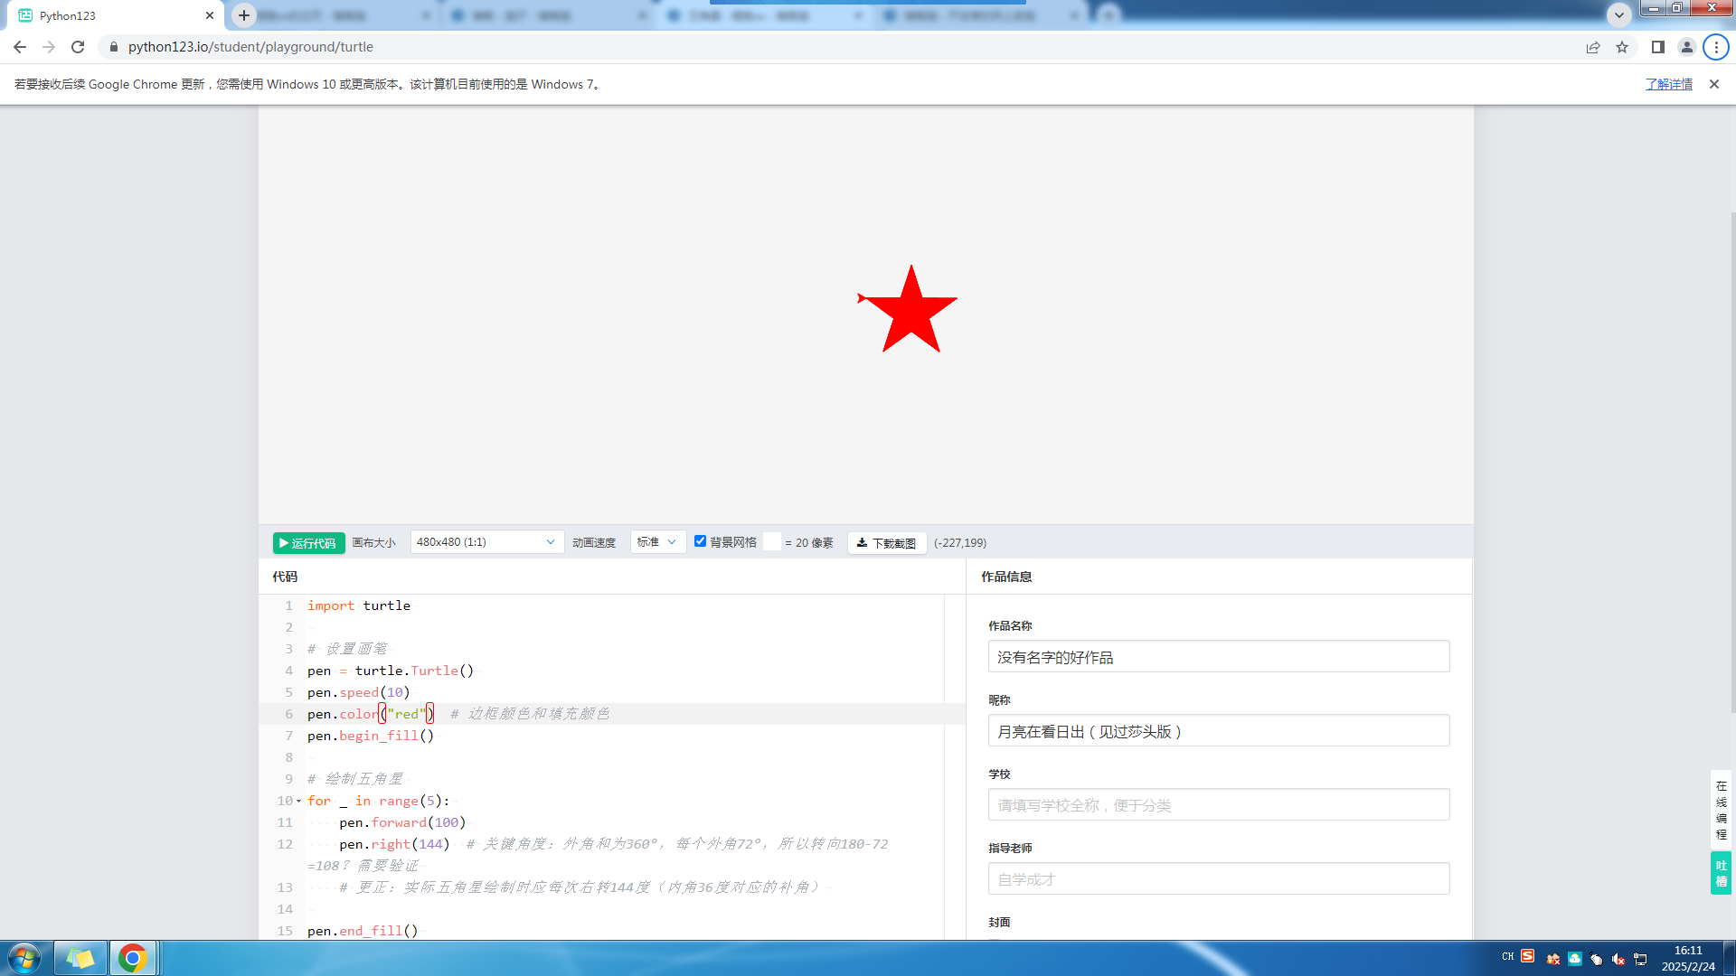Click the address bar URL
Viewport: 1736px width, 976px height.
tap(250, 47)
